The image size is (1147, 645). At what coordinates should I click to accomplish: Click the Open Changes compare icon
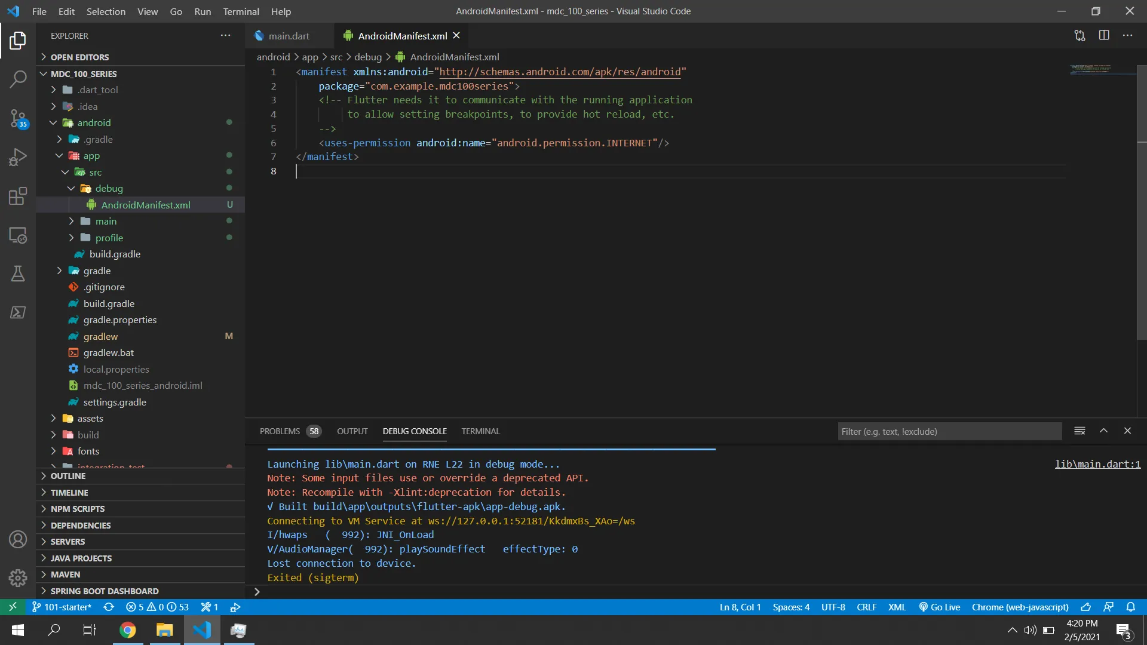tap(1079, 36)
